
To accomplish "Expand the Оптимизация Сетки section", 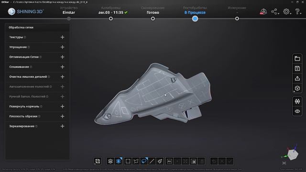I will tap(62, 57).
